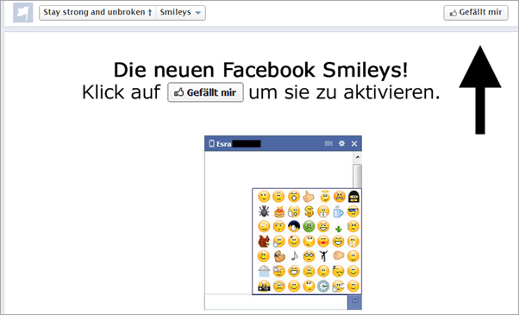Click Gefällt mir button in instructions text
This screenshot has width=519, height=315.
[205, 92]
